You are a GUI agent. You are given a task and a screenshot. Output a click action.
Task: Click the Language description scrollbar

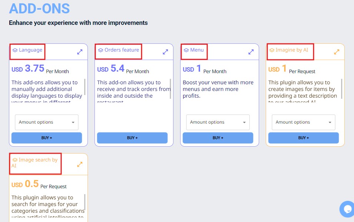point(85,87)
